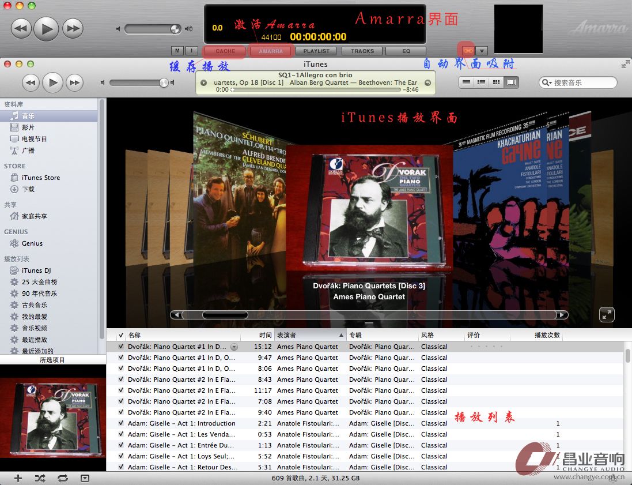Click Cover Flow scrollbar right arrow
Image resolution: width=632 pixels, height=485 pixels.
tap(562, 315)
